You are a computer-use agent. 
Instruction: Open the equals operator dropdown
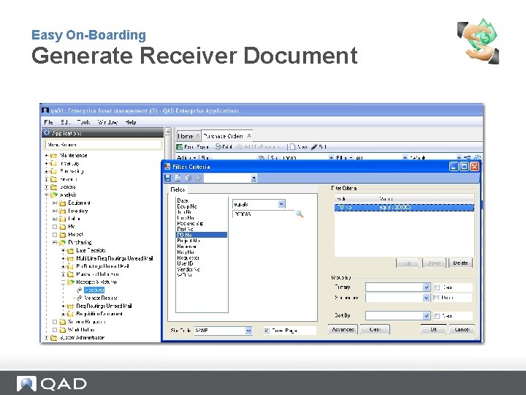(282, 204)
